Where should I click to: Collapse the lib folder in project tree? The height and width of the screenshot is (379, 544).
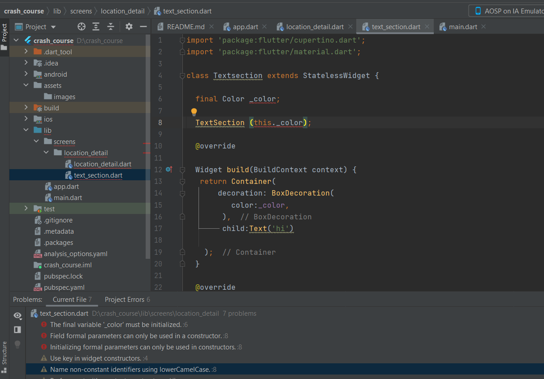click(x=26, y=131)
